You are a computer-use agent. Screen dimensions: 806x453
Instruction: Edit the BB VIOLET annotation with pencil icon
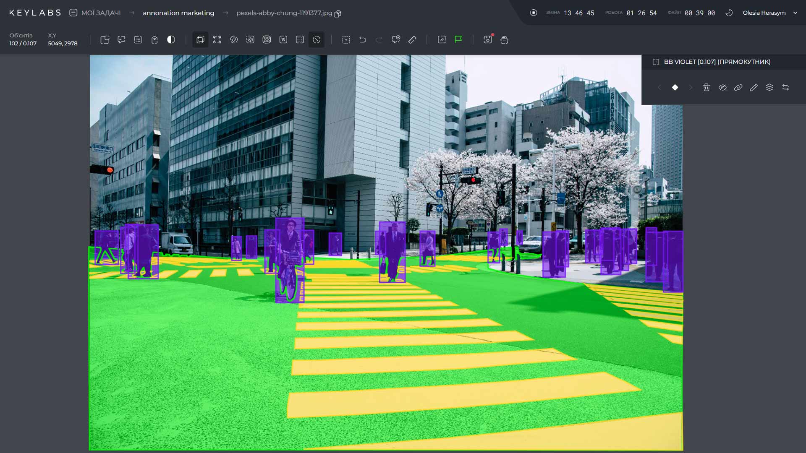(754, 88)
